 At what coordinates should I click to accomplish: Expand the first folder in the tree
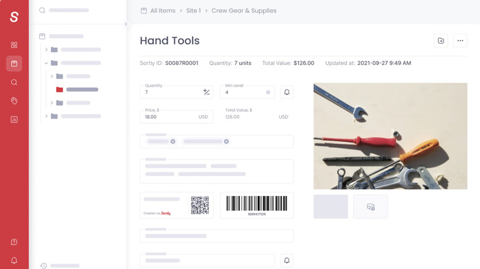(x=46, y=50)
